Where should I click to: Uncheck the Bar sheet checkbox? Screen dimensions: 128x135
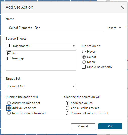pos(9,53)
